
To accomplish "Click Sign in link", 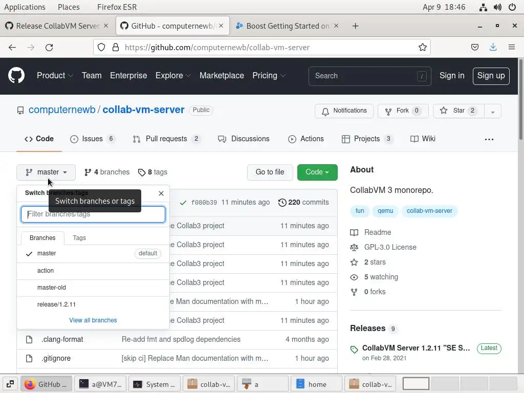I will (x=452, y=76).
